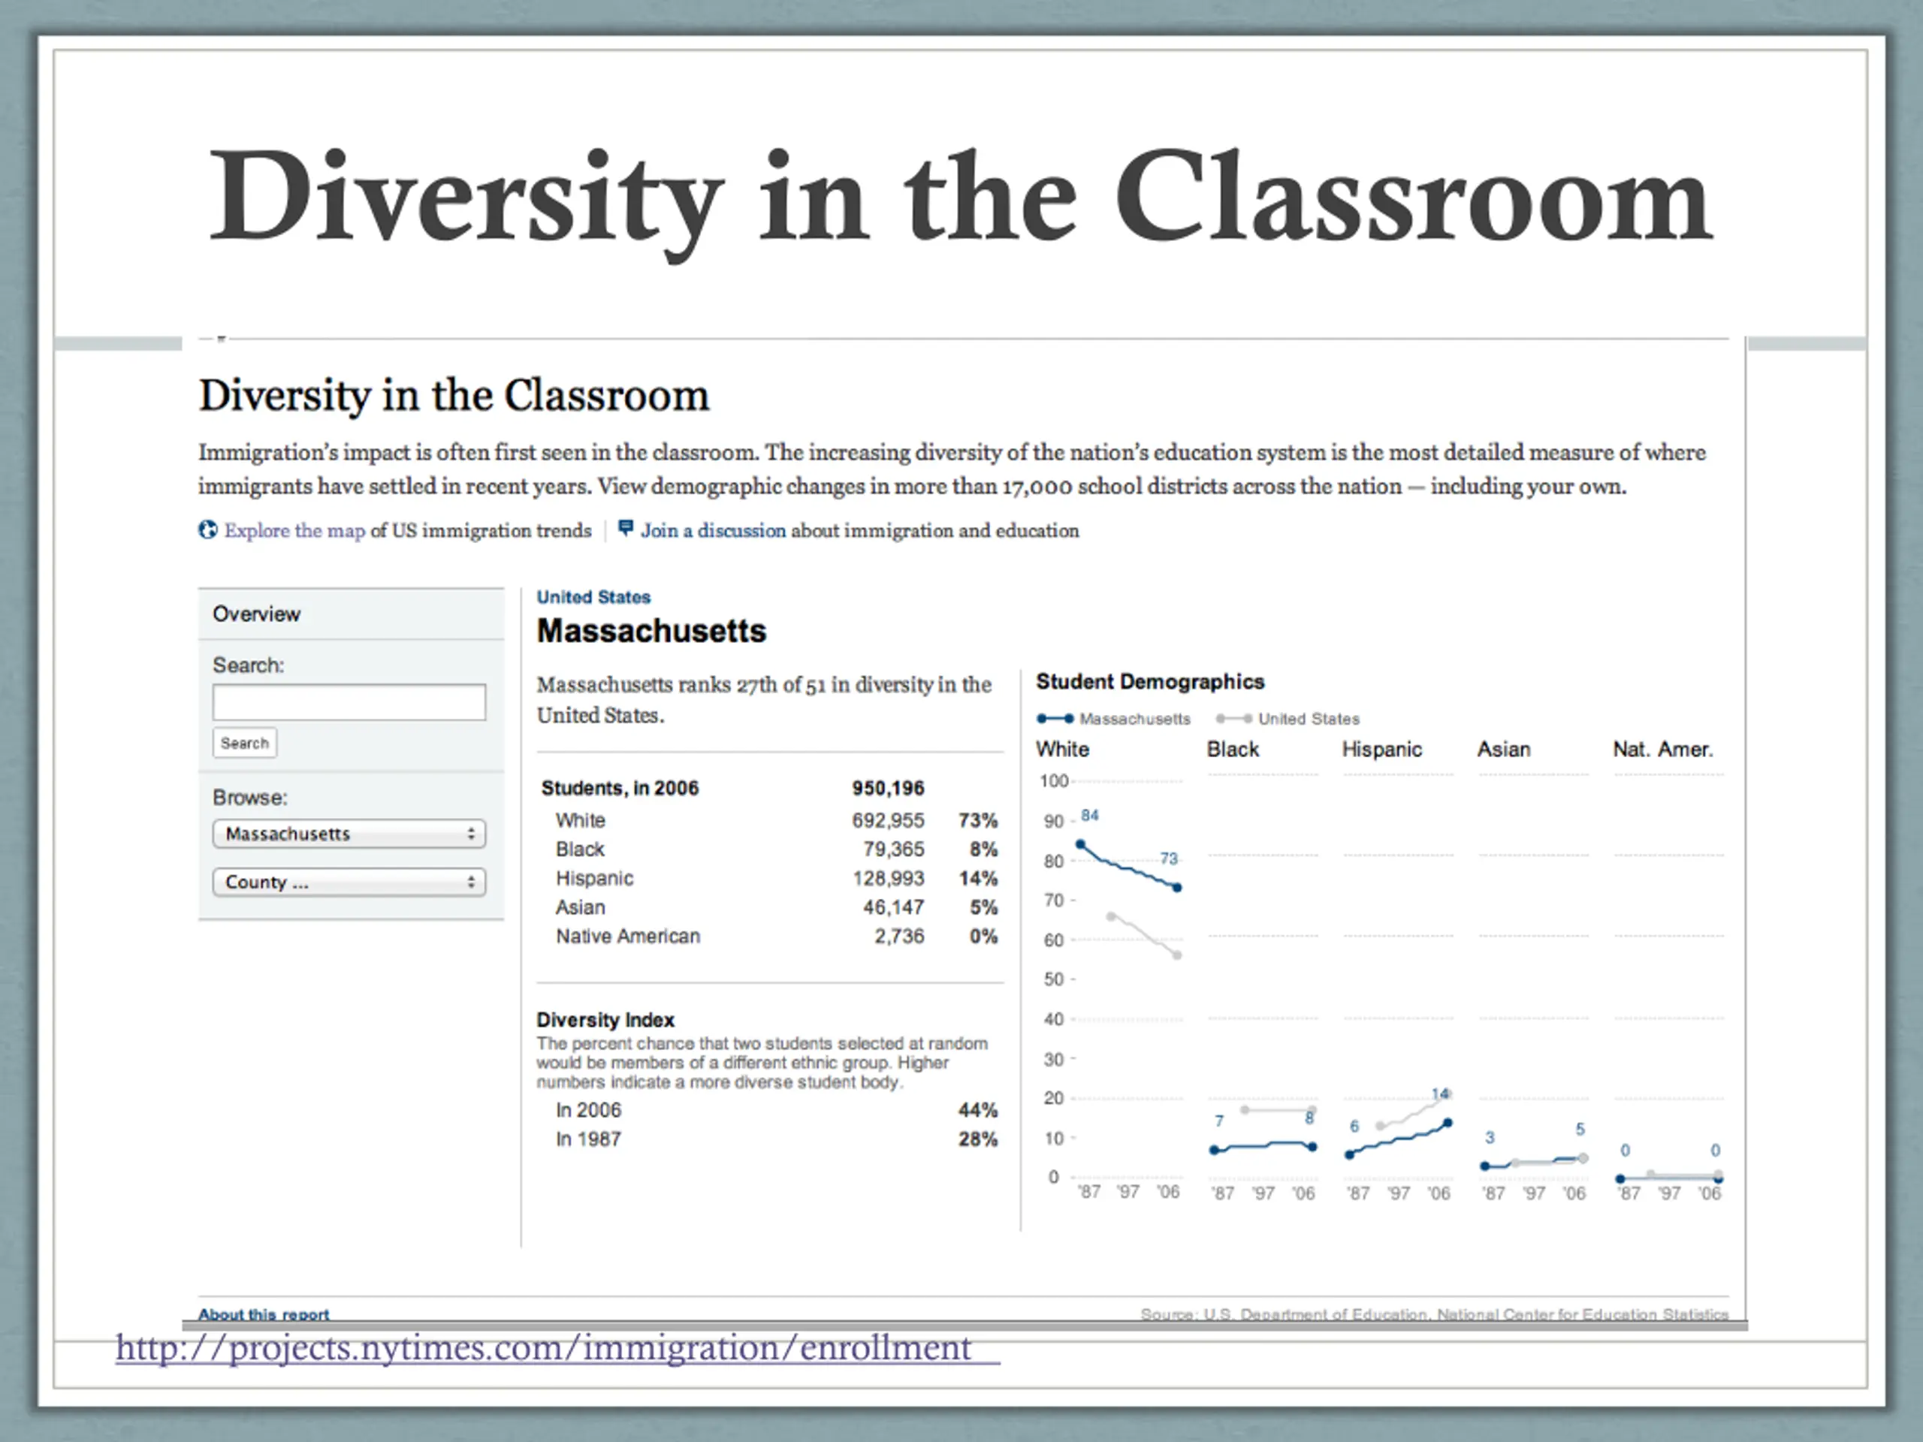Click the 3 data point in Asian chart
This screenshot has width=1923, height=1442.
pos(1485,1166)
